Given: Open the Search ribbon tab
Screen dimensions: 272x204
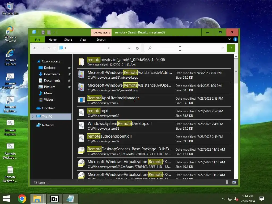Looking at the screenshot, I should pos(101,40).
